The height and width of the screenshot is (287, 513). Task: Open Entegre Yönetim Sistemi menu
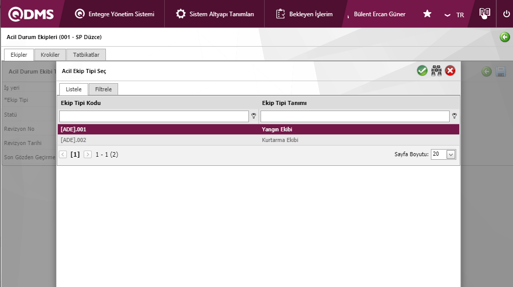click(115, 14)
